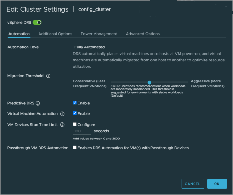The image size is (233, 195).
Task: Open VM Devices Stun Time Limit info icon
Action: click(62, 125)
